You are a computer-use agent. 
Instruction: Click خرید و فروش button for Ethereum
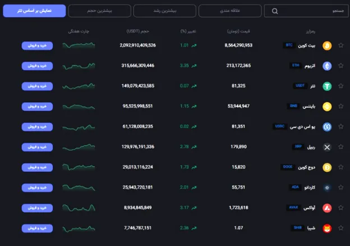coord(37,66)
